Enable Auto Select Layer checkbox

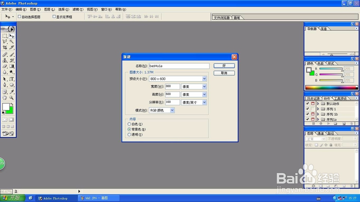click(19, 17)
